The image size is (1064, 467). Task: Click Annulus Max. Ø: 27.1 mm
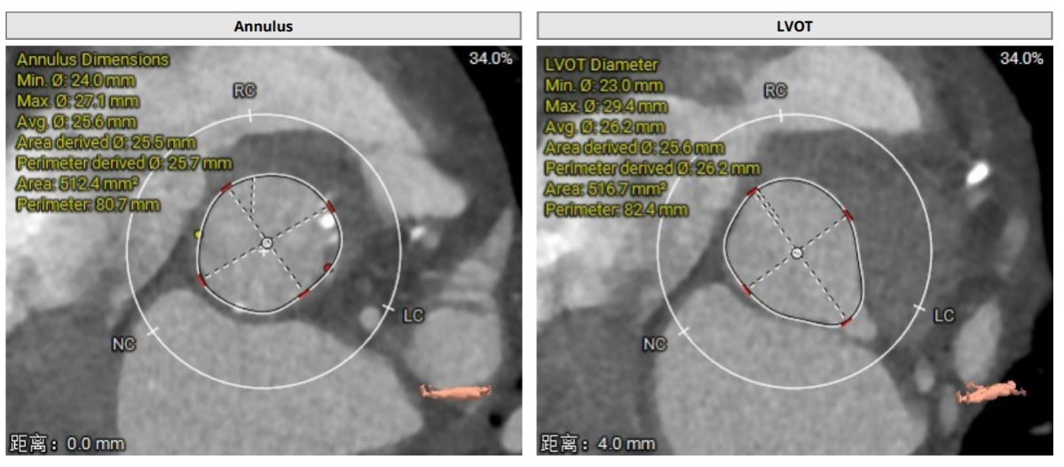(x=77, y=102)
